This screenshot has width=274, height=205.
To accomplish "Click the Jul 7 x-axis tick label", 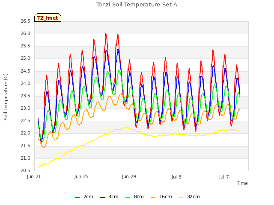I will point(224,177).
